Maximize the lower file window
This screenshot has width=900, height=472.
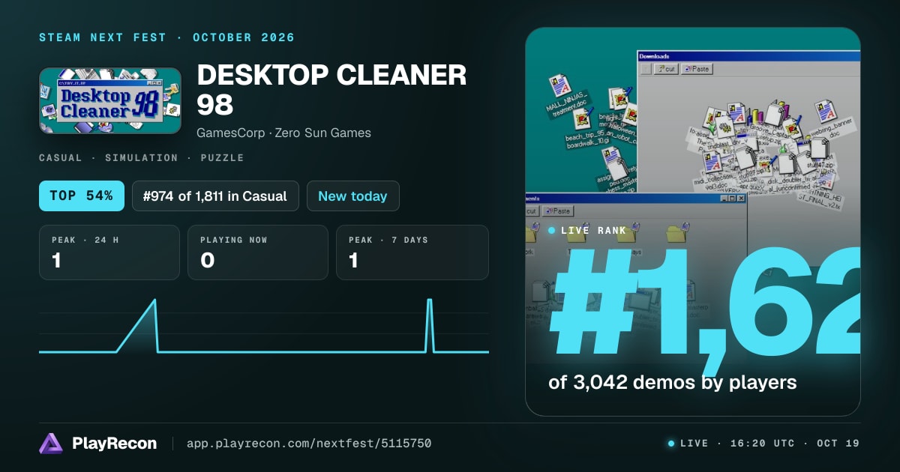tap(733, 199)
